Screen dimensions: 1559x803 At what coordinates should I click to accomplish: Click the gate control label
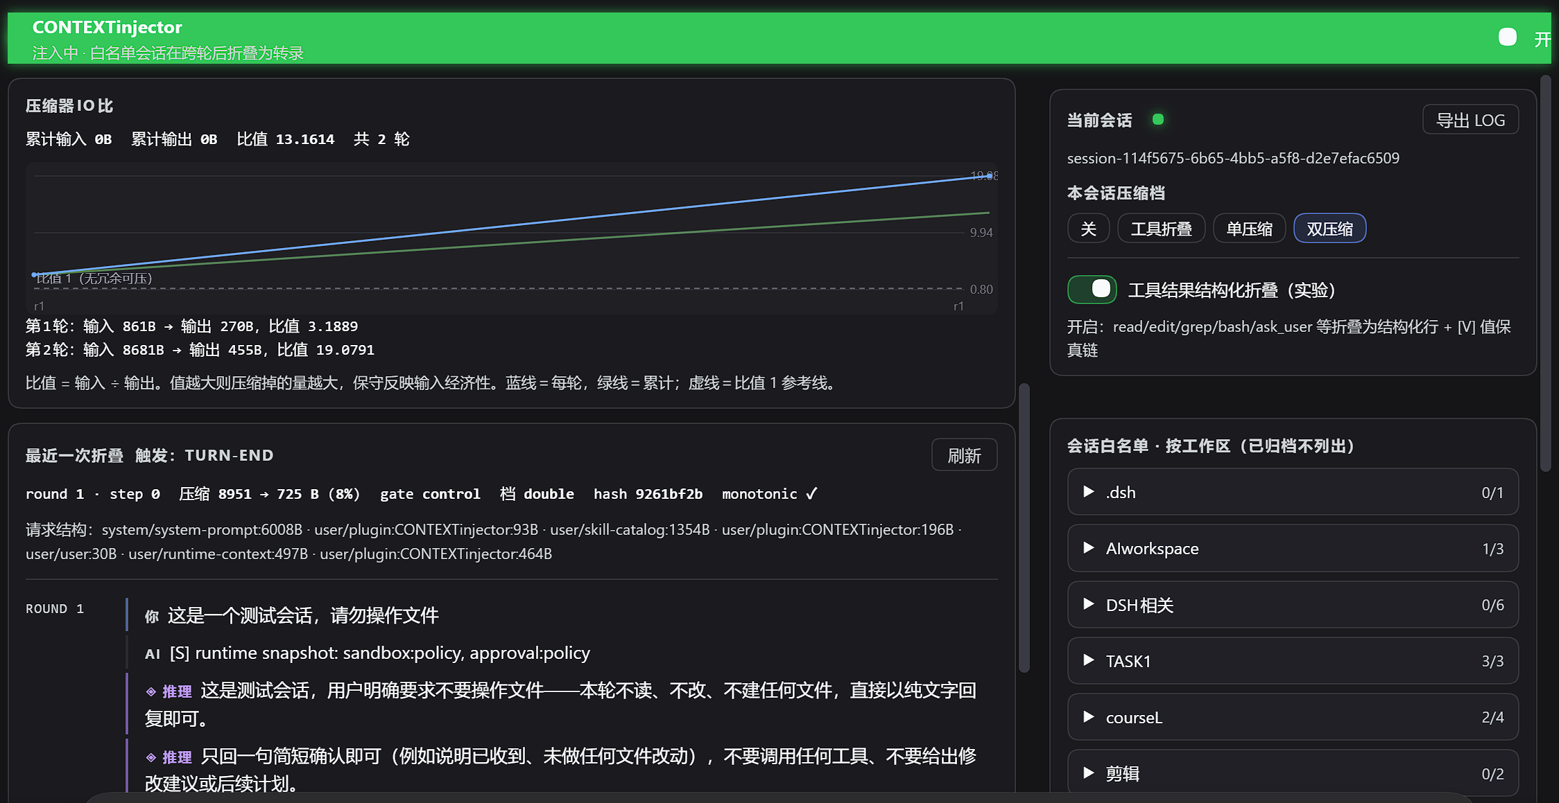(x=430, y=494)
